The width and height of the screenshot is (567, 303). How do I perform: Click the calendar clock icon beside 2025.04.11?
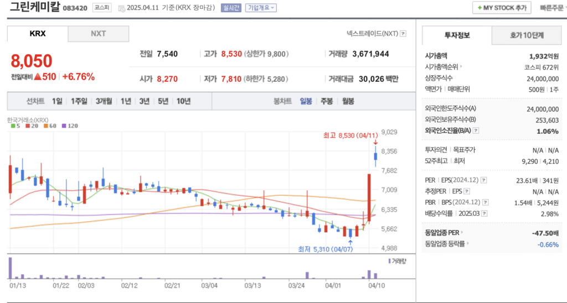[x=121, y=8]
